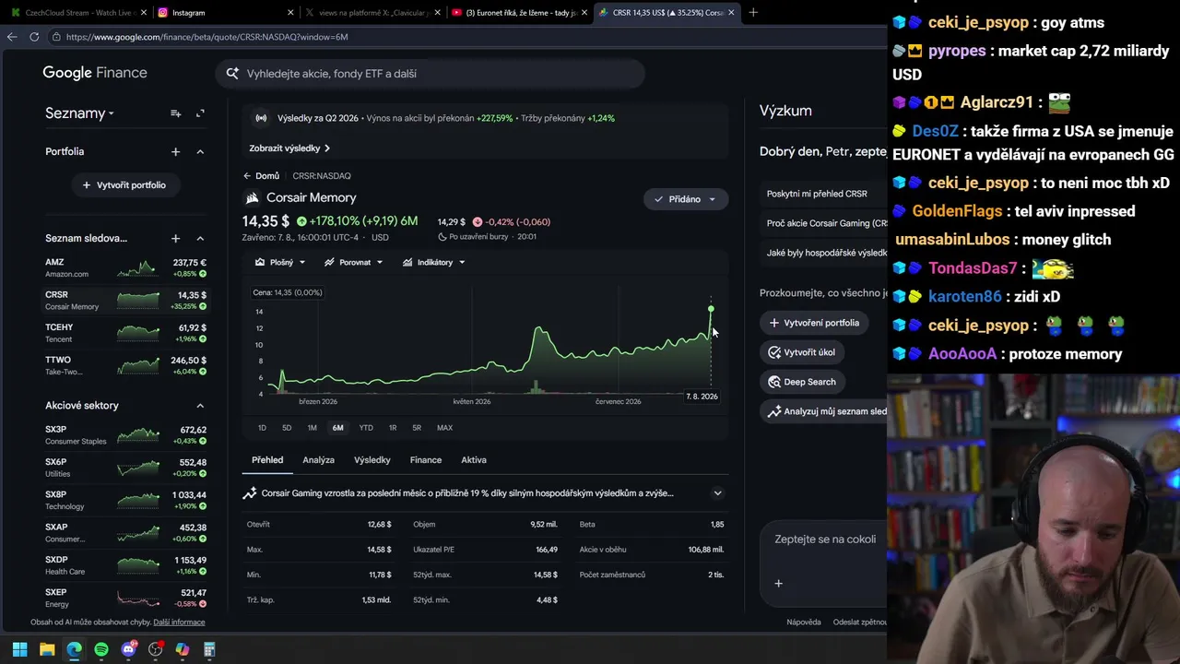The height and width of the screenshot is (664, 1180).
Task: Collapse the Portfolia section
Action: tap(200, 151)
